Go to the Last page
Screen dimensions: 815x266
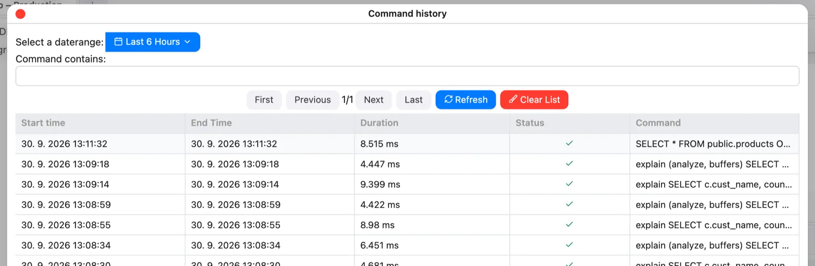(x=413, y=100)
